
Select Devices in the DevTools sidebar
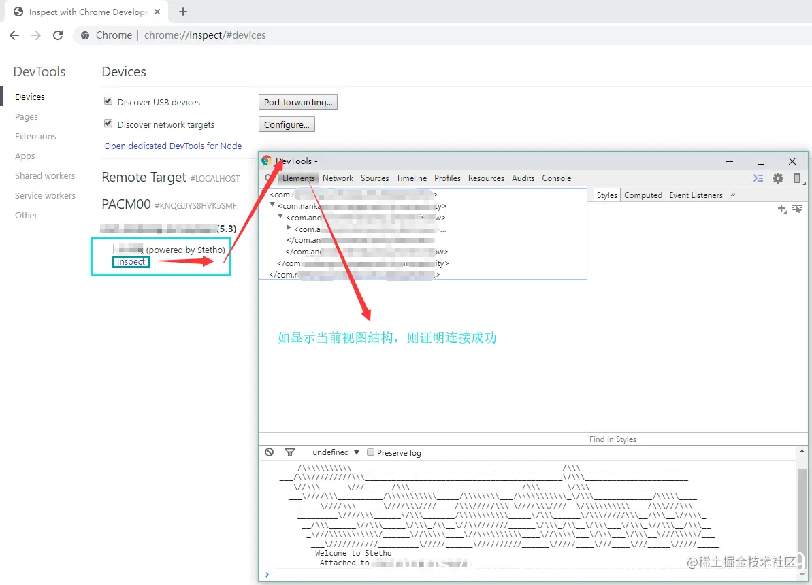click(x=29, y=97)
